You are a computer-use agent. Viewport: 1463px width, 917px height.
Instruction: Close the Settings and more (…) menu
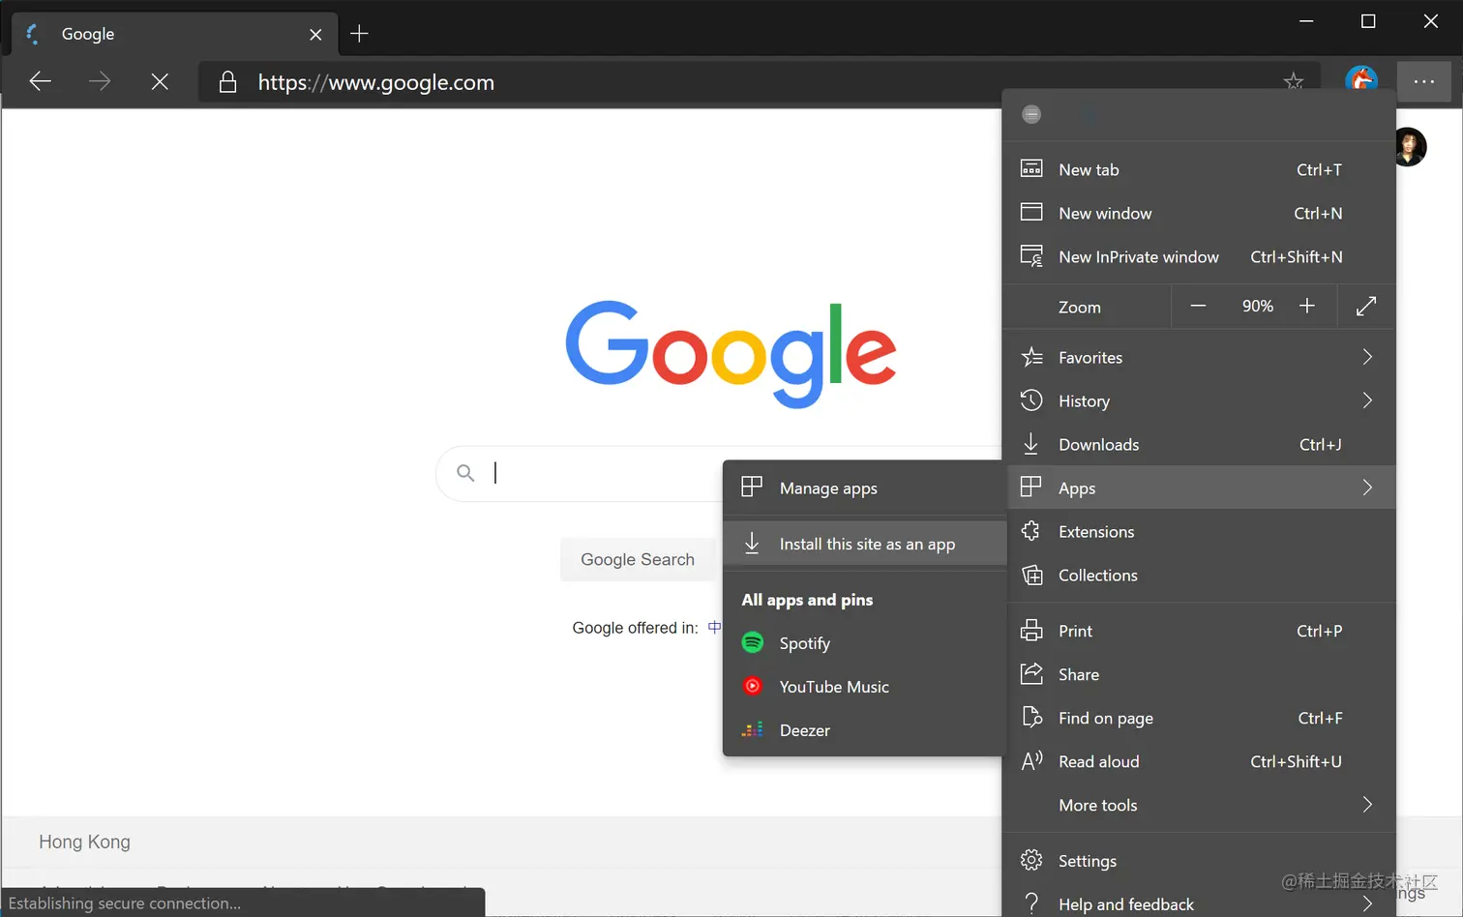coord(1424,81)
